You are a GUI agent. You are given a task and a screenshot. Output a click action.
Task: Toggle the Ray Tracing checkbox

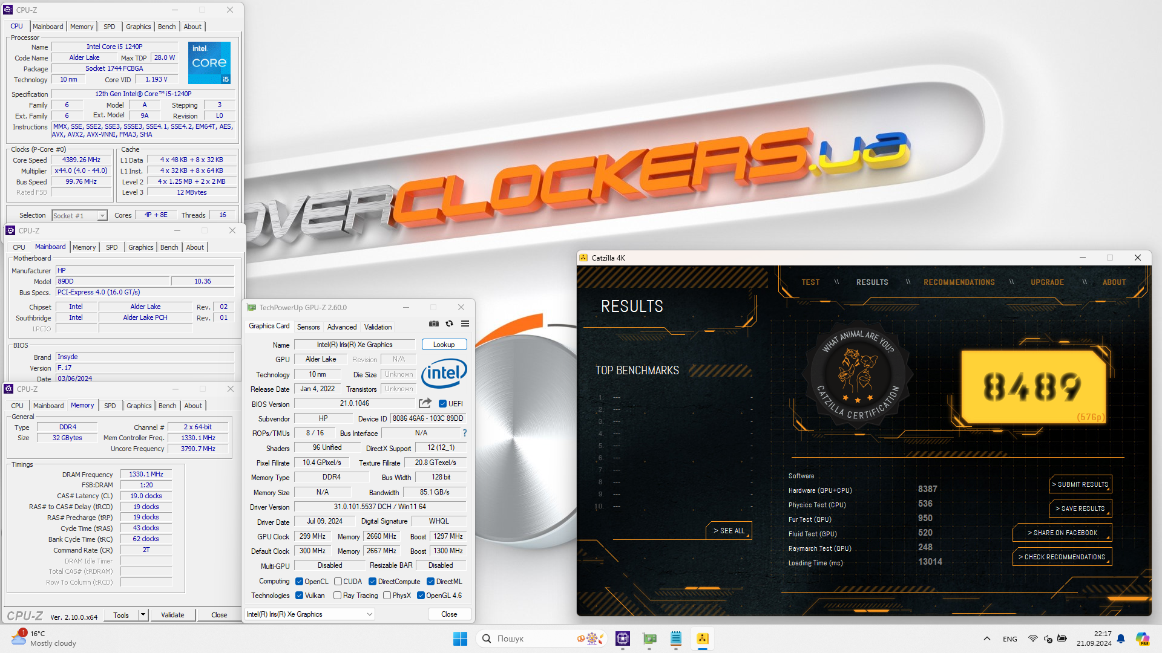coord(338,596)
